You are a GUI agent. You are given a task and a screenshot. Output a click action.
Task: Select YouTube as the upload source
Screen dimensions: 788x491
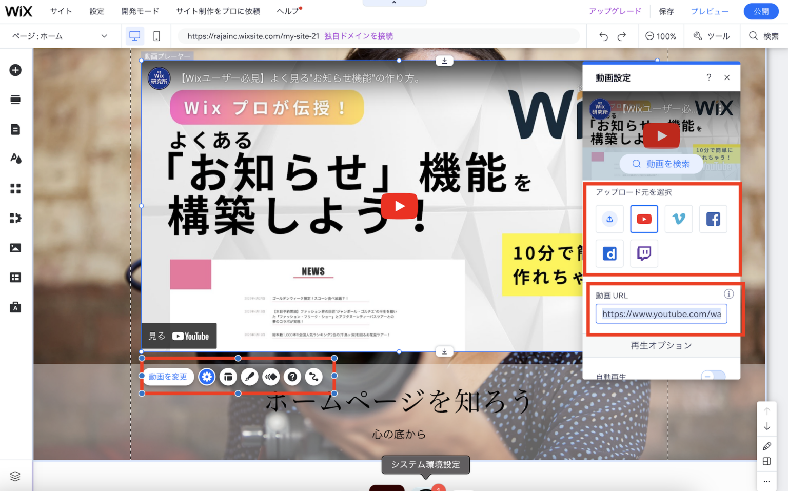(644, 219)
